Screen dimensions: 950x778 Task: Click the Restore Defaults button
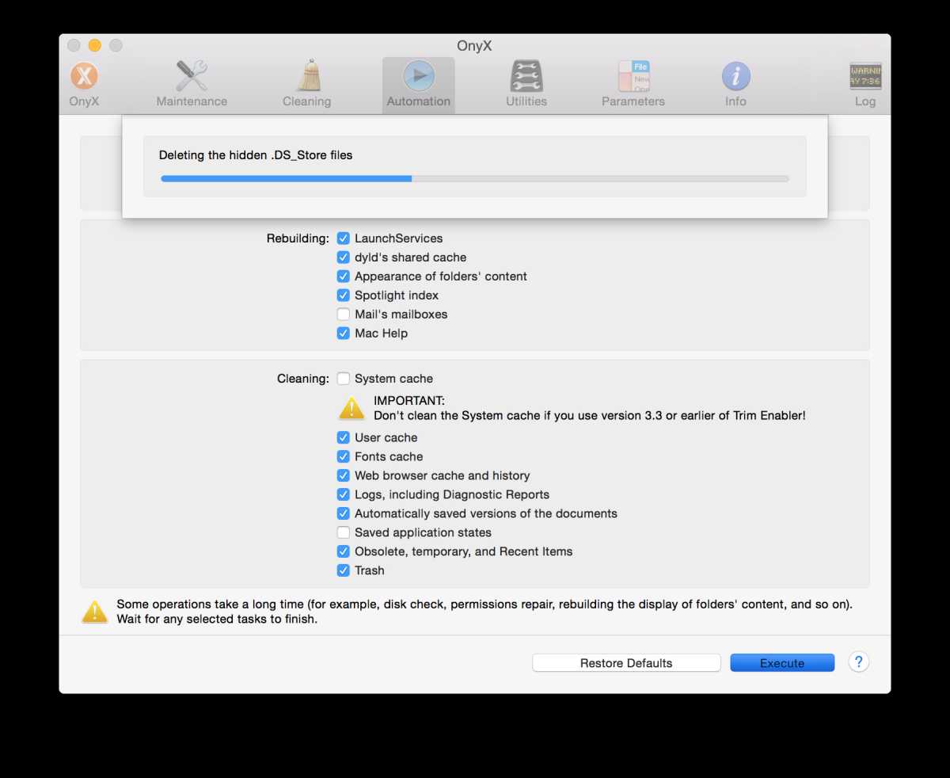pos(625,662)
